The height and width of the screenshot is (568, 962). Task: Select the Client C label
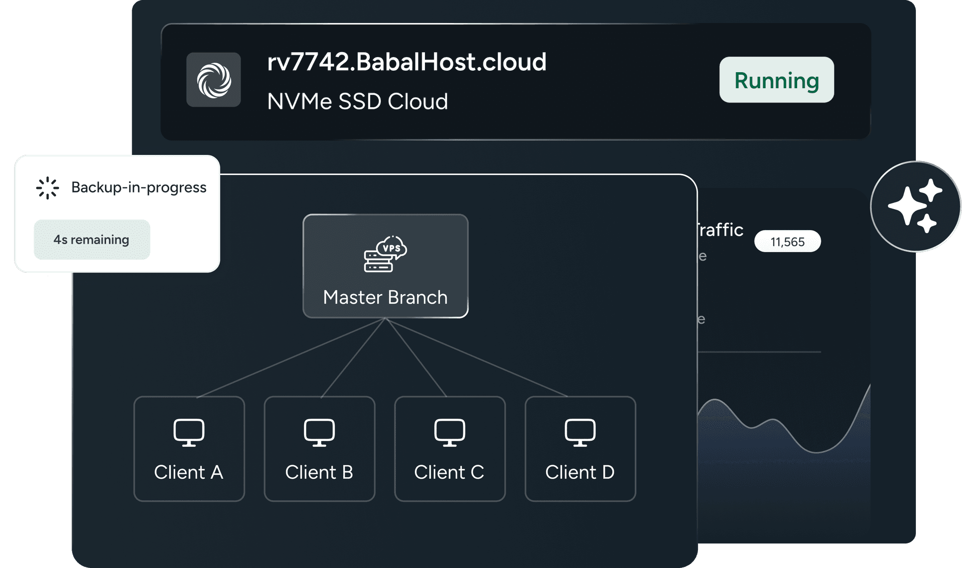pyautogui.click(x=449, y=472)
